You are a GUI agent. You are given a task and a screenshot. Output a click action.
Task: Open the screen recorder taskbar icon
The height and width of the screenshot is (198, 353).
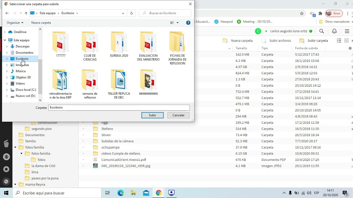171,193
